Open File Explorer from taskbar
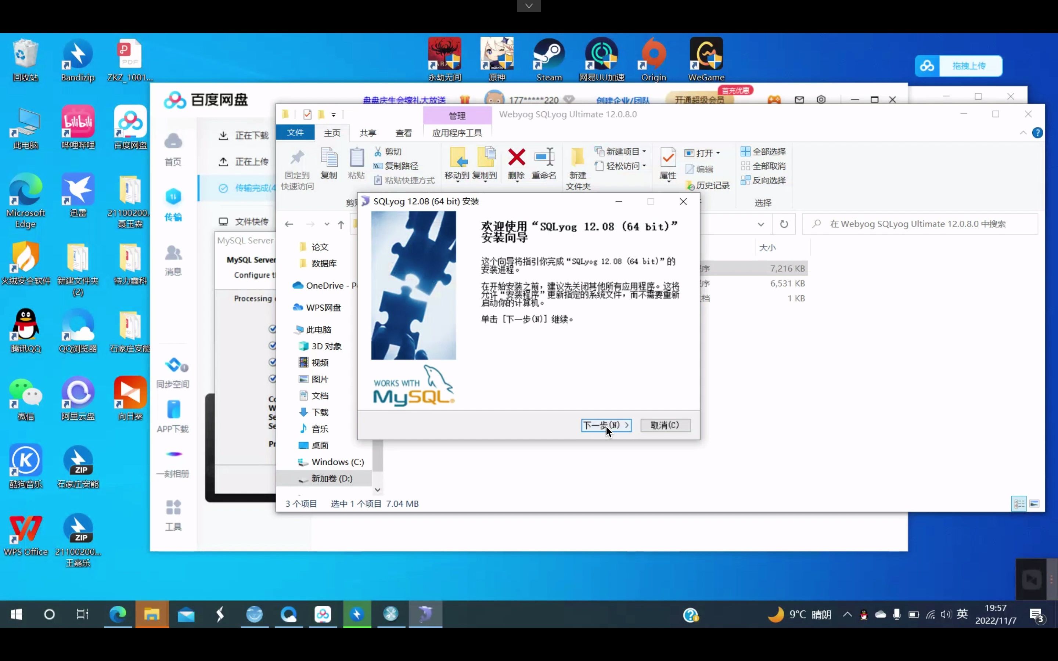 click(x=152, y=614)
